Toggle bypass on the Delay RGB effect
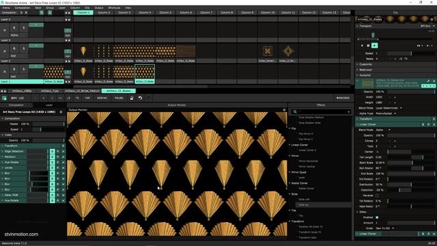The width and height of the screenshot is (437, 246). 52,195
